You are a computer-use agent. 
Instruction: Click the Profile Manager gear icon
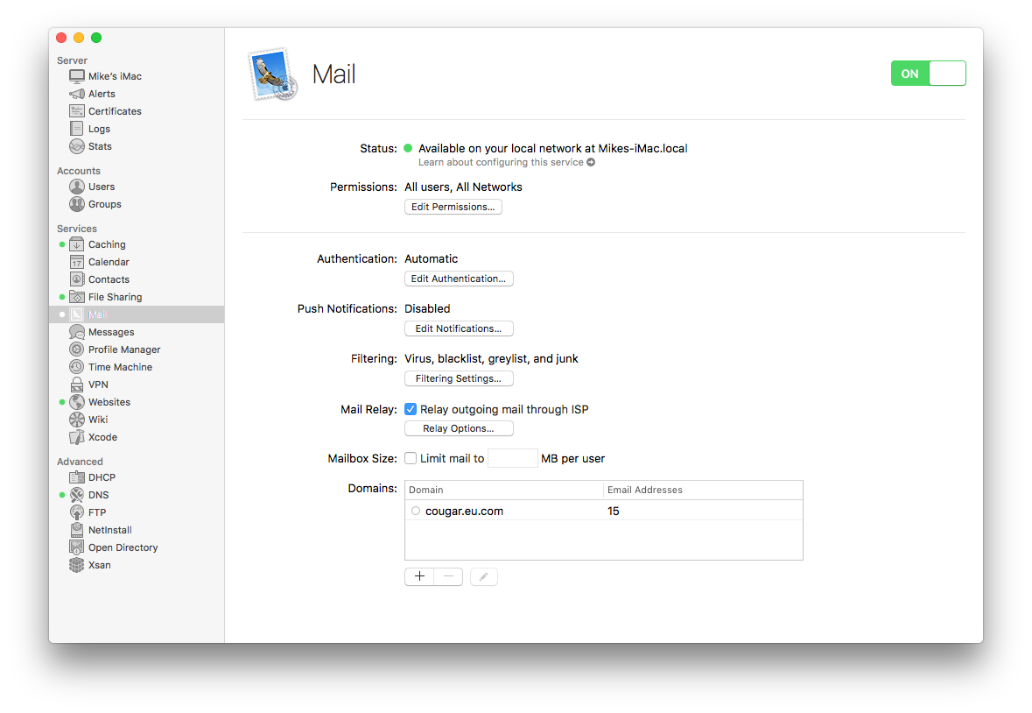(77, 349)
